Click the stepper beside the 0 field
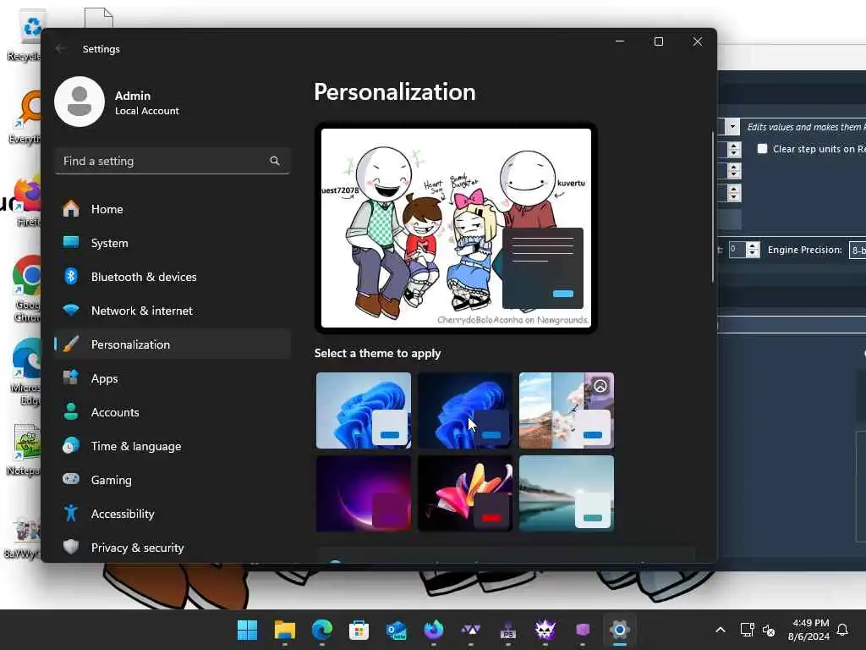Image resolution: width=866 pixels, height=650 pixels. (x=752, y=250)
